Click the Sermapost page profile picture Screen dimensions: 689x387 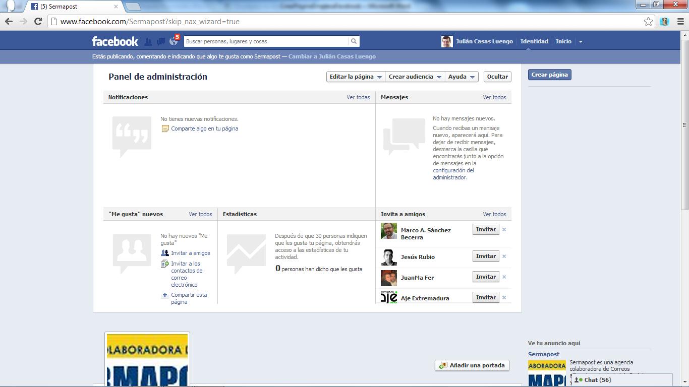pos(147,360)
